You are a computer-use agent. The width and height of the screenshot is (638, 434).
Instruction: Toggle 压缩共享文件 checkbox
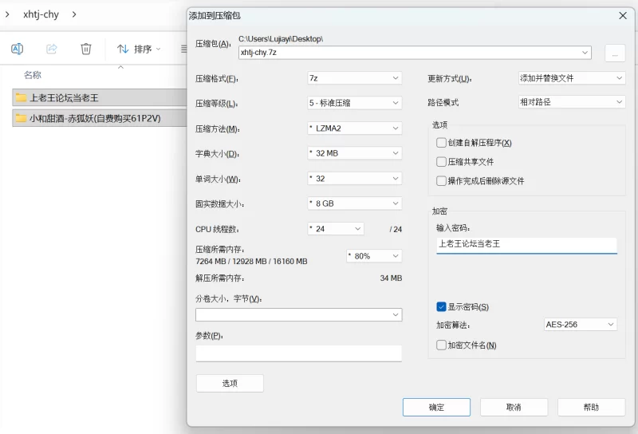coord(442,162)
